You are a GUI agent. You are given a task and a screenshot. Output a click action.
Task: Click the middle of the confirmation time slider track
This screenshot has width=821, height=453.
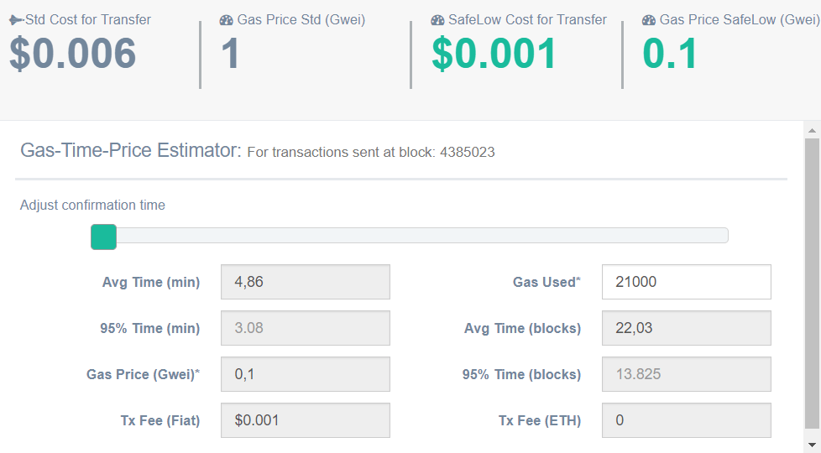410,236
